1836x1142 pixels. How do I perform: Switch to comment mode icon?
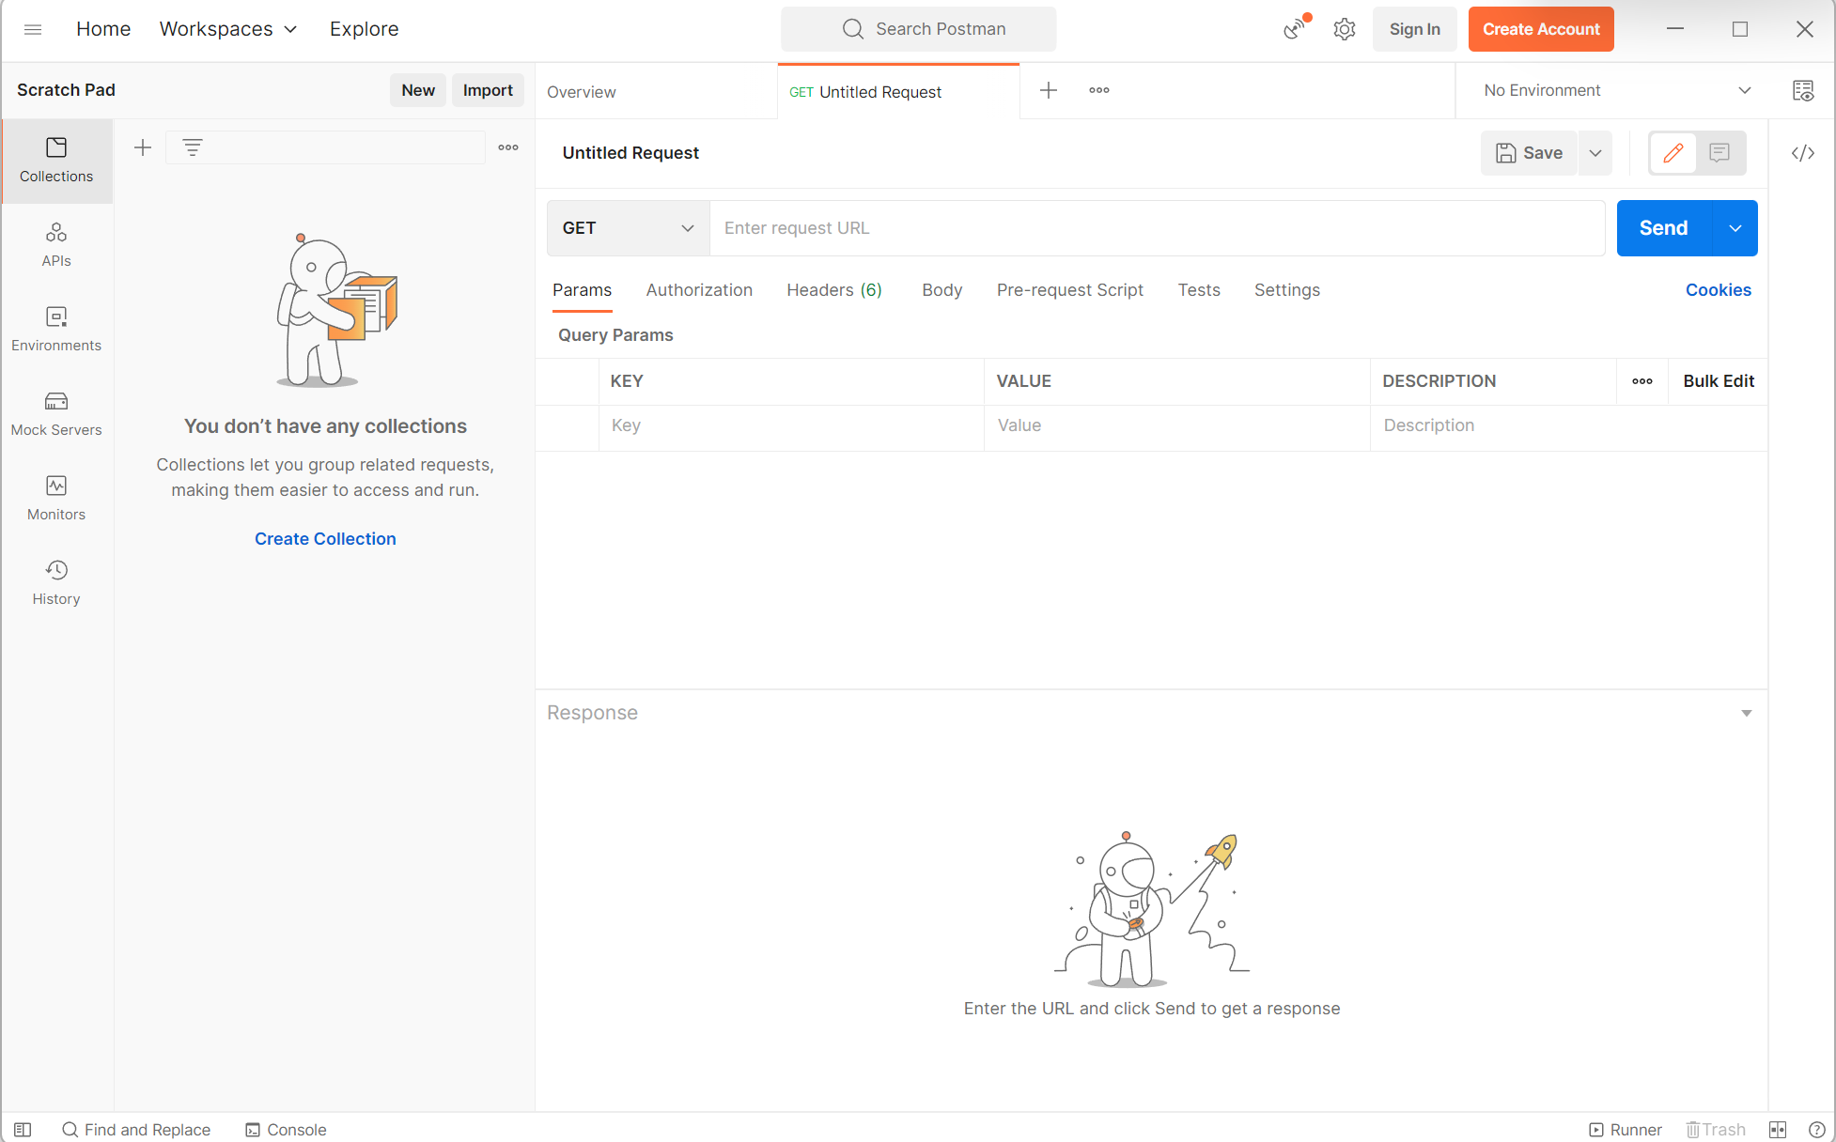point(1719,153)
